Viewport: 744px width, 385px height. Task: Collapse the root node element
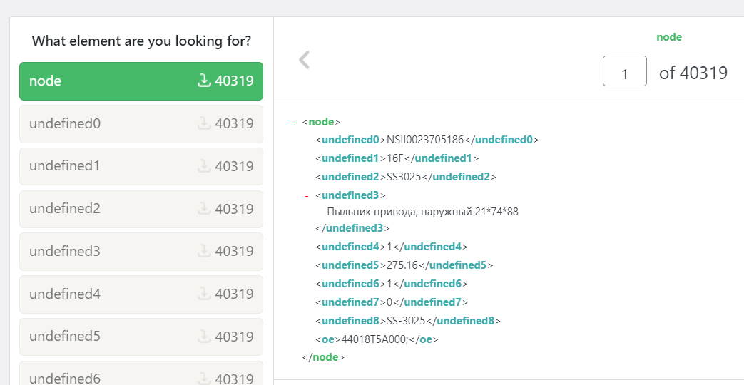point(293,123)
